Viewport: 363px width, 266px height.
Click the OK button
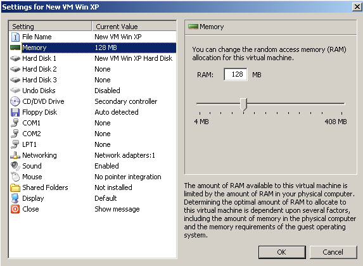(282, 252)
